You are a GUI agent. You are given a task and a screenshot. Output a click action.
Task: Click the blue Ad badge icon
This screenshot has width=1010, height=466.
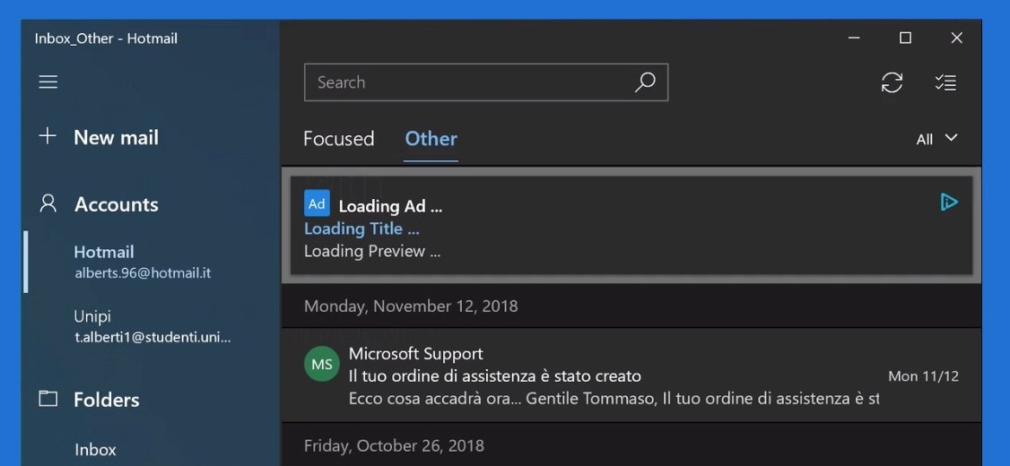(317, 203)
